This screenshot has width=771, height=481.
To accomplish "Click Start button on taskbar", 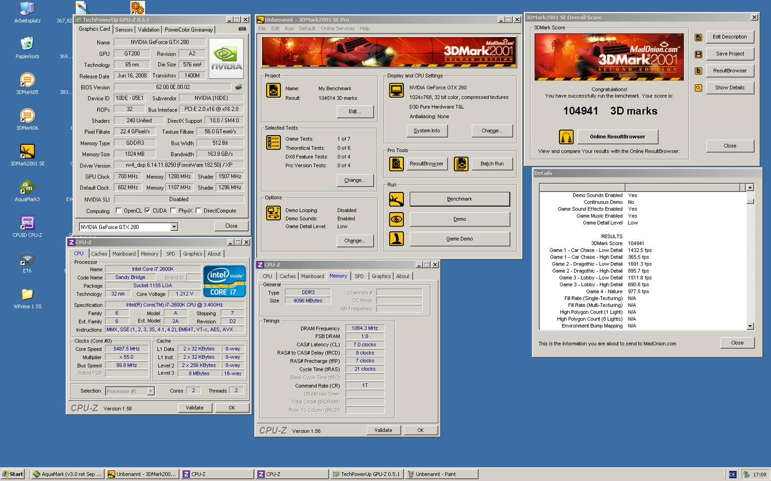I will coord(13,474).
